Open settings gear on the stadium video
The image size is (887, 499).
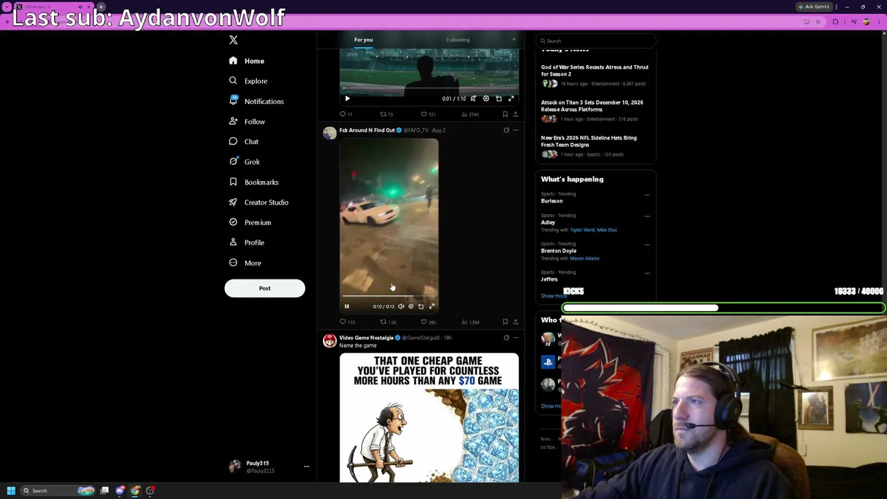[486, 98]
